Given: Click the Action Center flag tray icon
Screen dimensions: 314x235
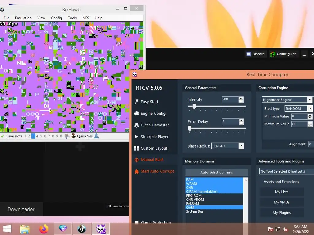Looking at the screenshot, I should tap(270, 229).
